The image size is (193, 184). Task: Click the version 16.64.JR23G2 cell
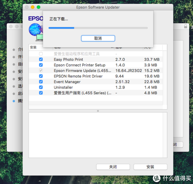point(128,71)
